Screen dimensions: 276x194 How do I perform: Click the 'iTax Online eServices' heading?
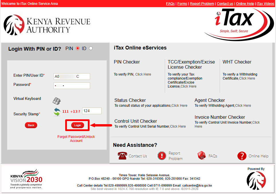coord(140,48)
